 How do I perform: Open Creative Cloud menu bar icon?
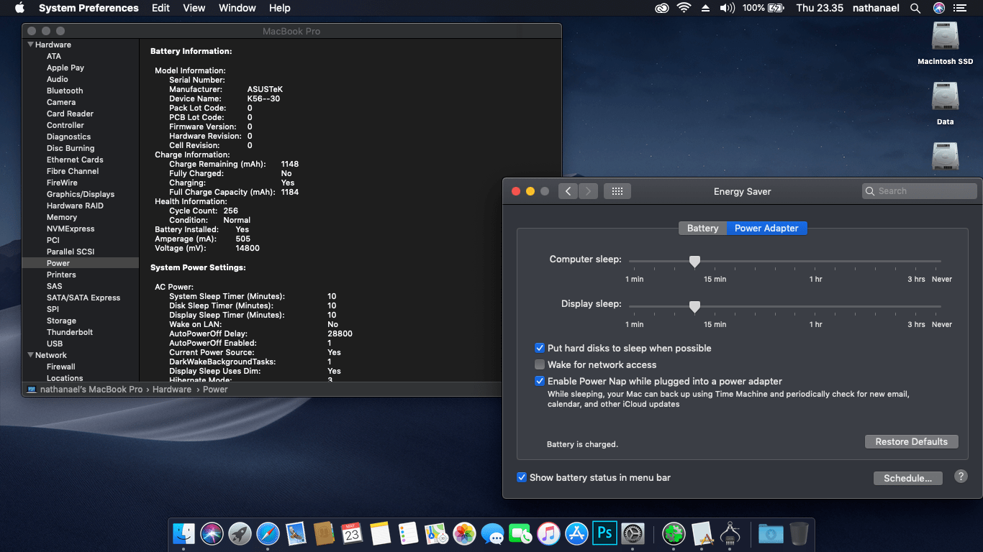(662, 8)
